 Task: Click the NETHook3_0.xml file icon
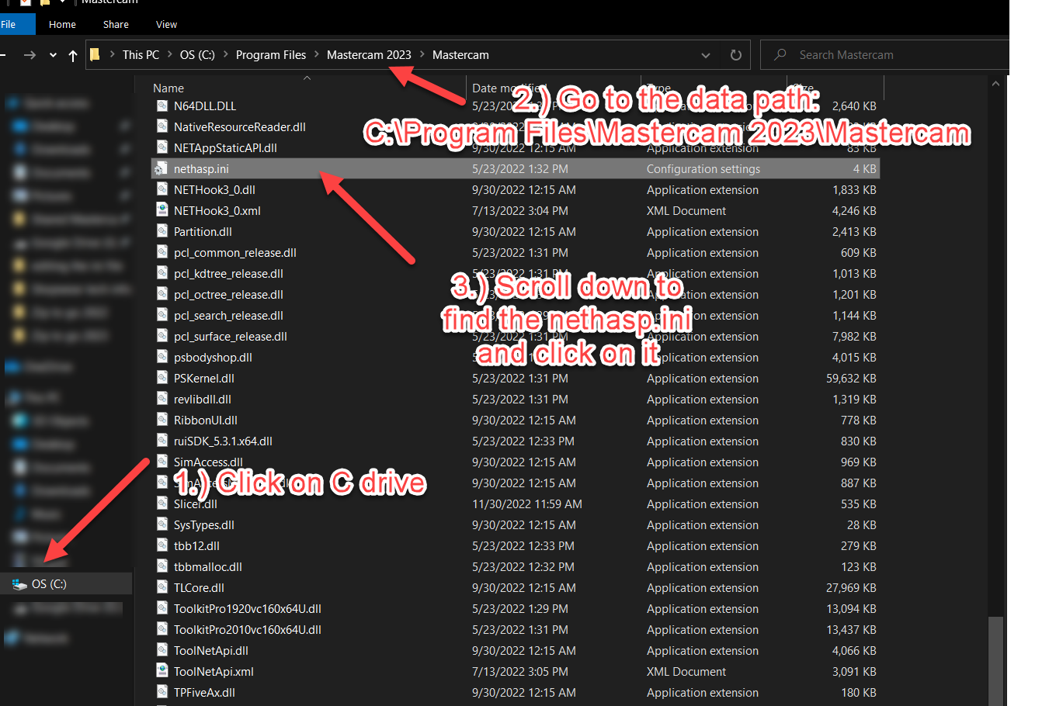tap(162, 210)
